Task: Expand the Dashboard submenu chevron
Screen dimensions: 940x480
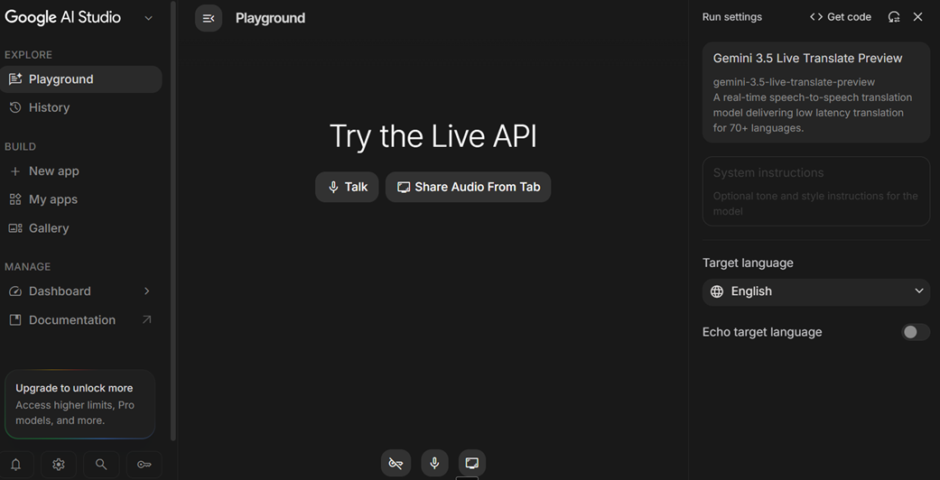Action: pyautogui.click(x=147, y=291)
